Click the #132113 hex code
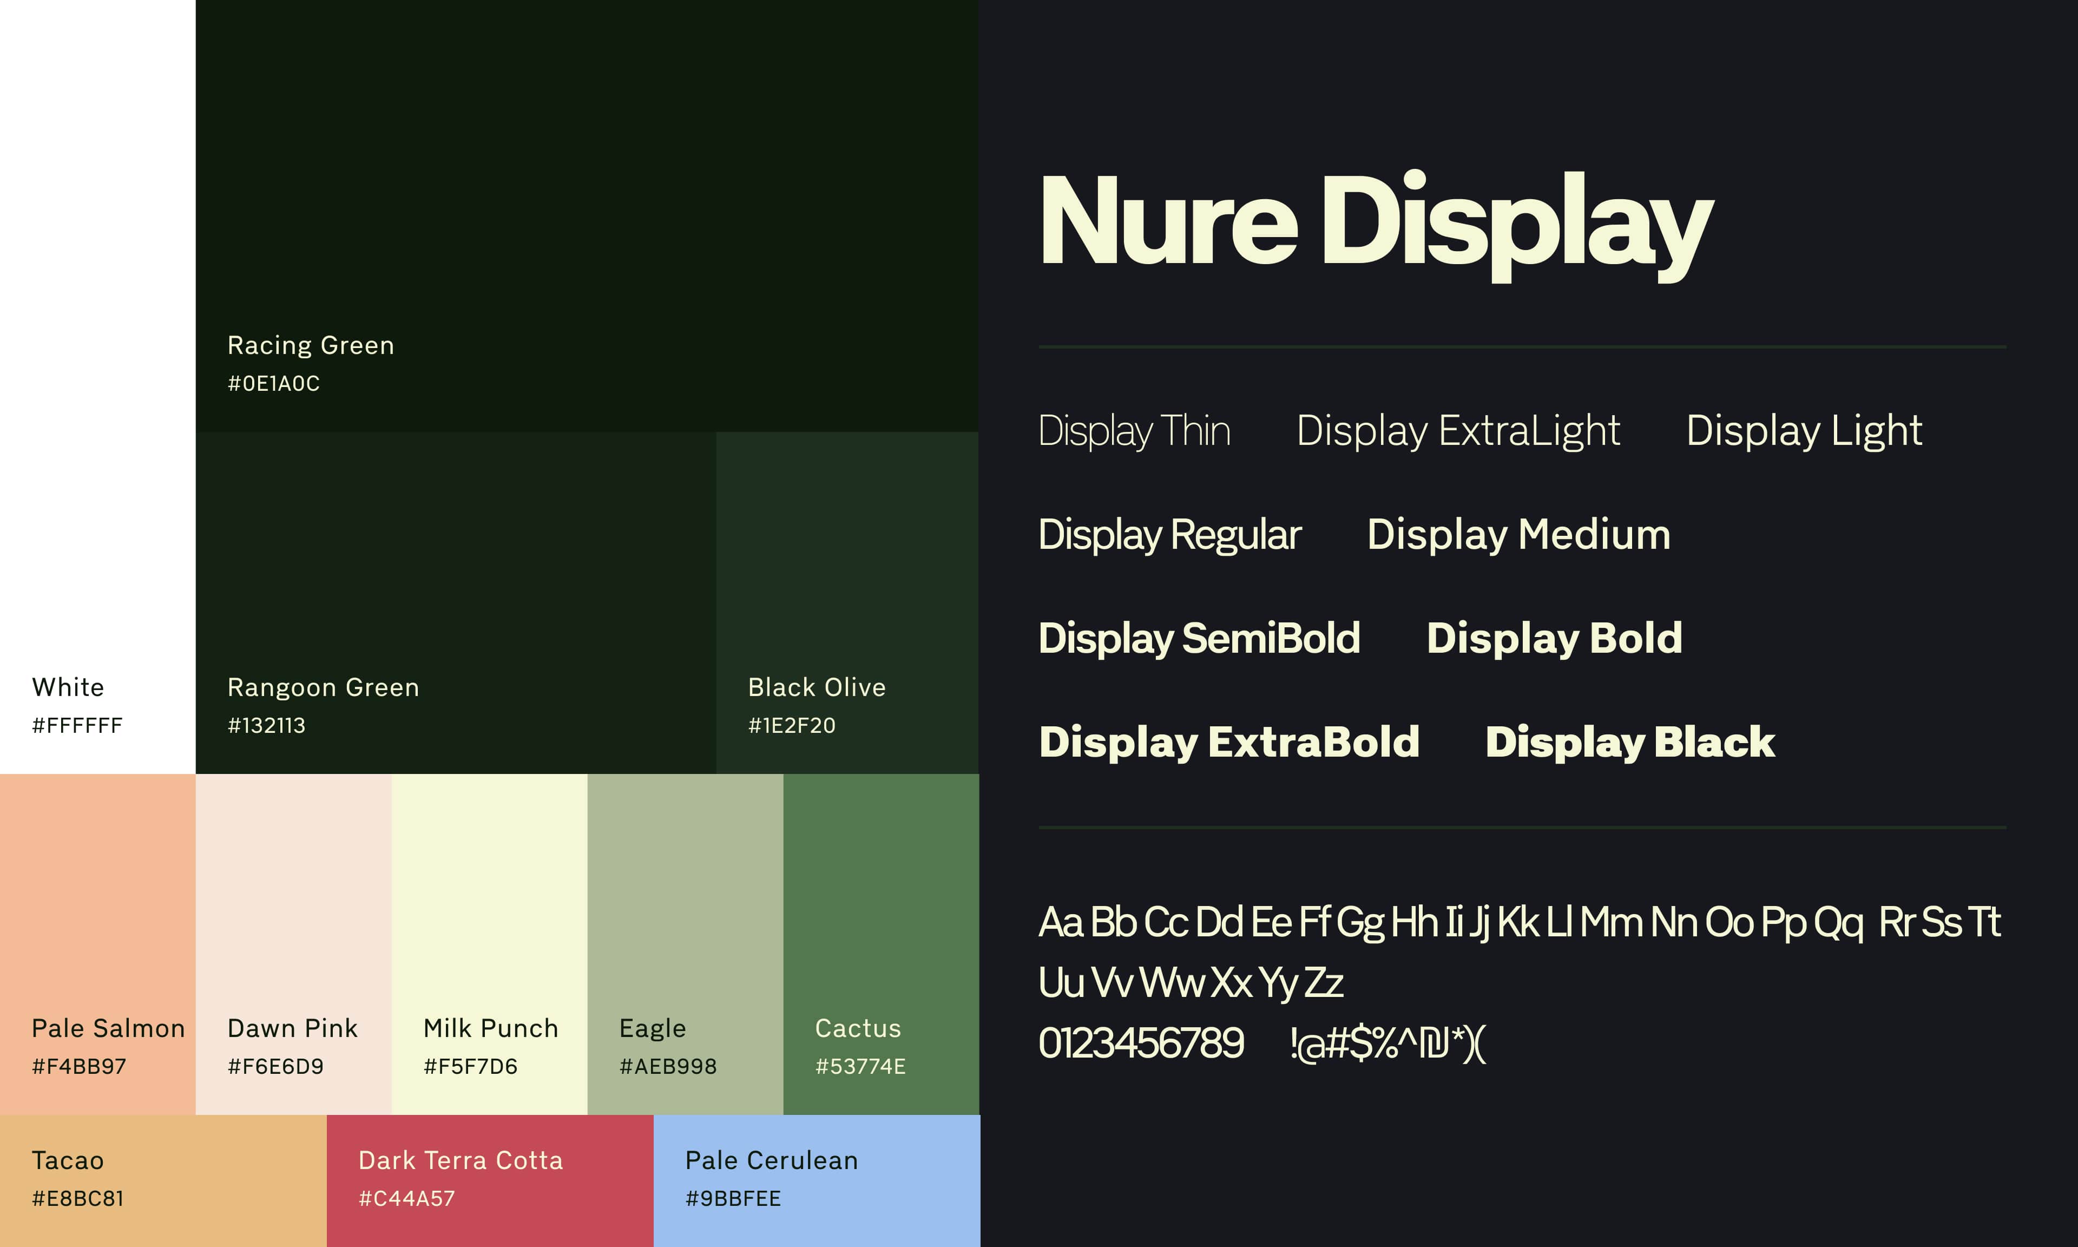The image size is (2078, 1247). 266,726
